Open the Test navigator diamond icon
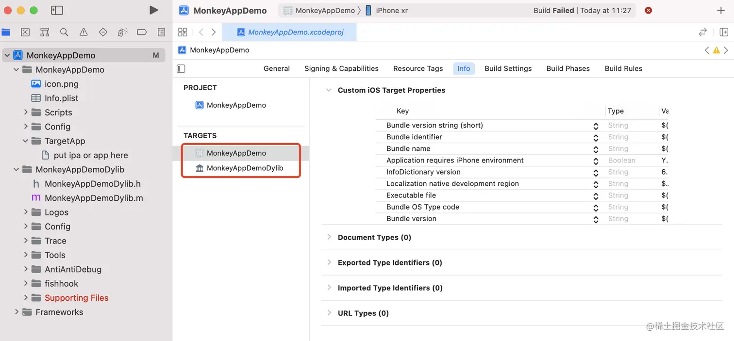This screenshot has width=734, height=341. [x=102, y=32]
